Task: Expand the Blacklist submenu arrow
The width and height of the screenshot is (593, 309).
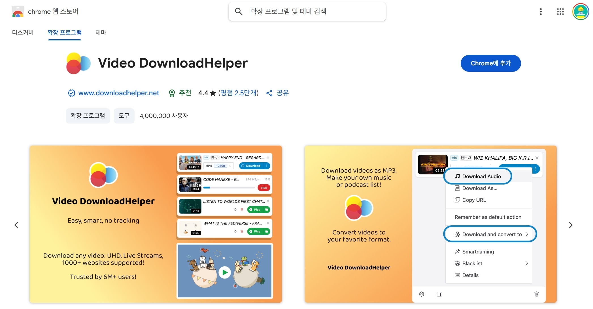Action: click(527, 263)
